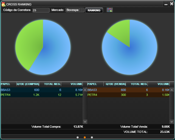The image size is (175, 140).
Task: Select BBAS3 row in sell table
Action: [x=128, y=90]
